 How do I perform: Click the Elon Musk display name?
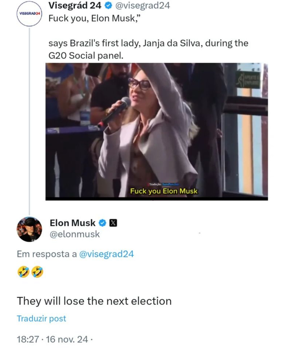click(72, 223)
